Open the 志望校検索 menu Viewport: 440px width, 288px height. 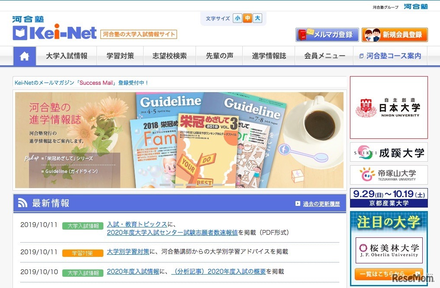point(170,56)
